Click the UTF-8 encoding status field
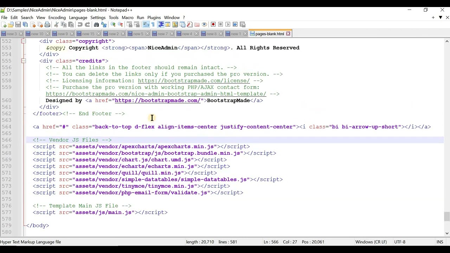This screenshot has width=450, height=253. tap(400, 242)
